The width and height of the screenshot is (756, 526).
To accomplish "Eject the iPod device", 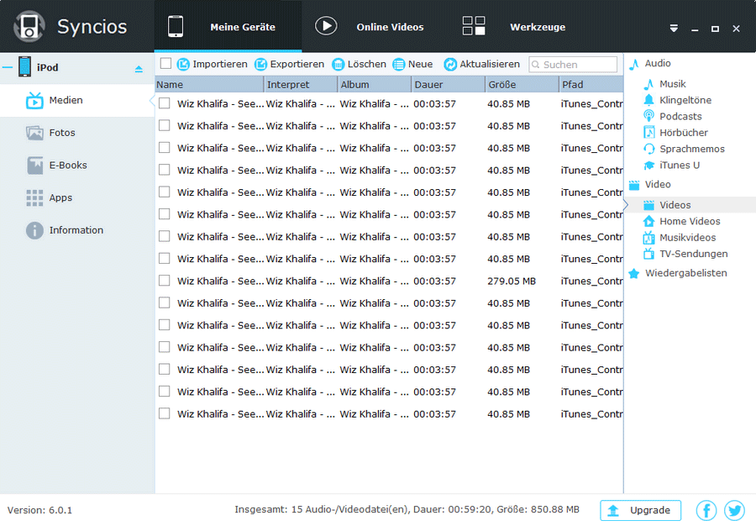I will [139, 69].
